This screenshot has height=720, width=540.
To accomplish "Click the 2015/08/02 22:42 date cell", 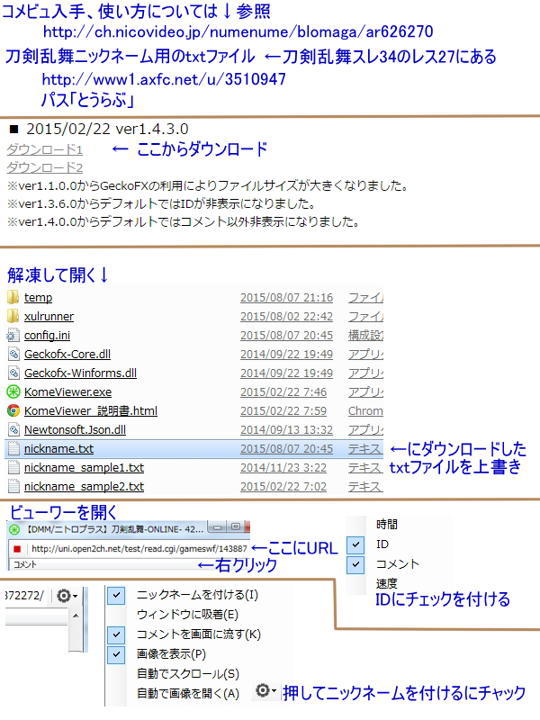I will 286,317.
